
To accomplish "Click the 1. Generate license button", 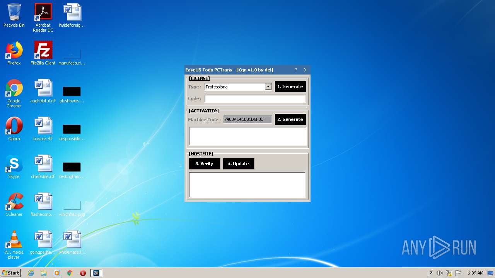I will [x=290, y=86].
